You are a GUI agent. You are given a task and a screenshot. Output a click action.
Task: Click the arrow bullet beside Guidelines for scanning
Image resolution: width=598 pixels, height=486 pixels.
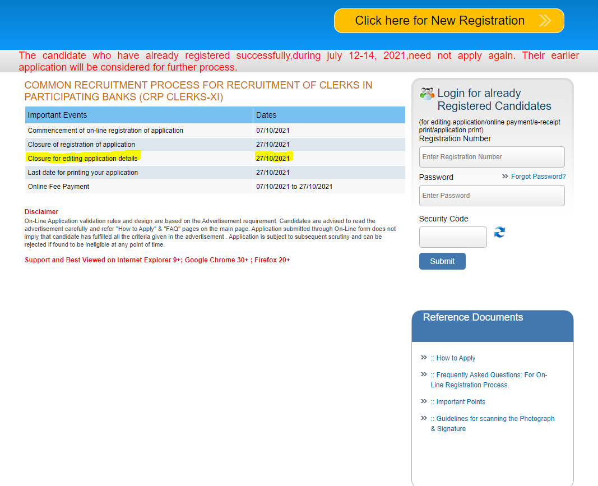pos(424,418)
